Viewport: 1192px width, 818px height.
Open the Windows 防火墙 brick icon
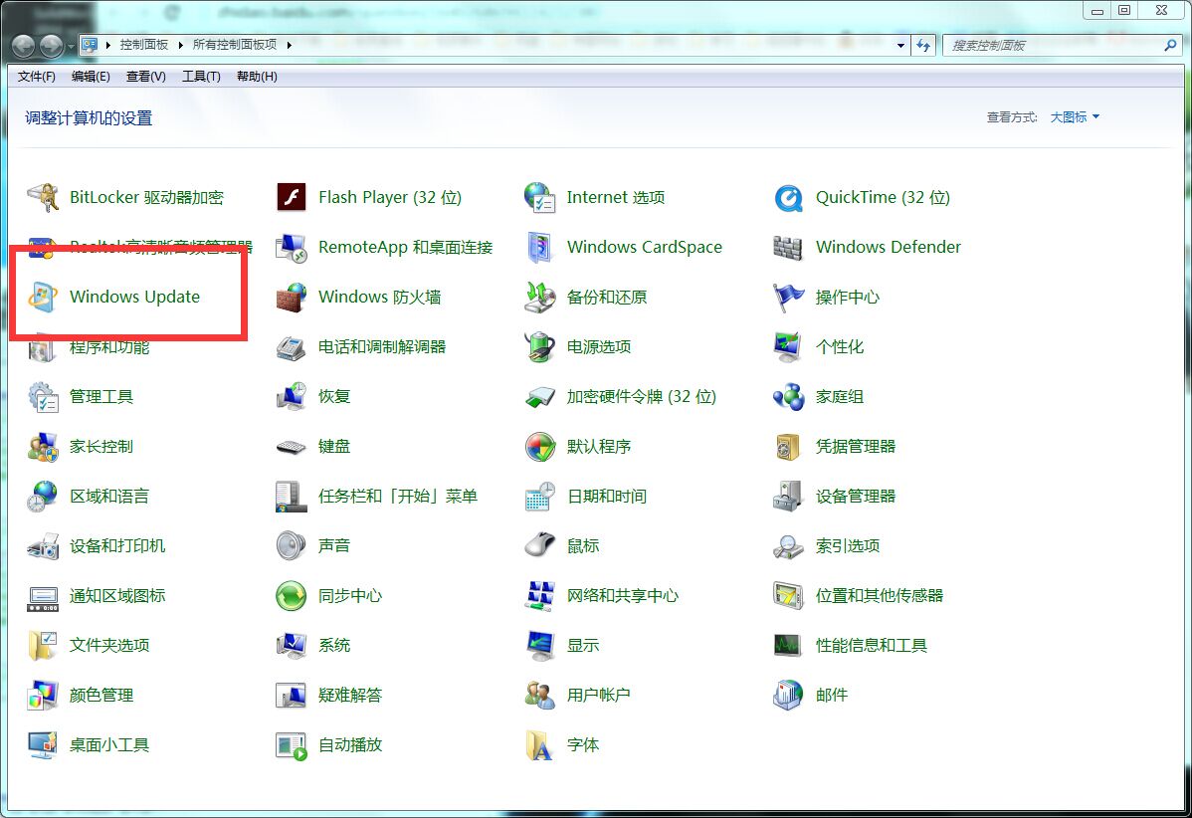point(292,298)
